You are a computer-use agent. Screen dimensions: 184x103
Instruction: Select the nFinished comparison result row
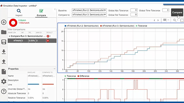pos(32,41)
